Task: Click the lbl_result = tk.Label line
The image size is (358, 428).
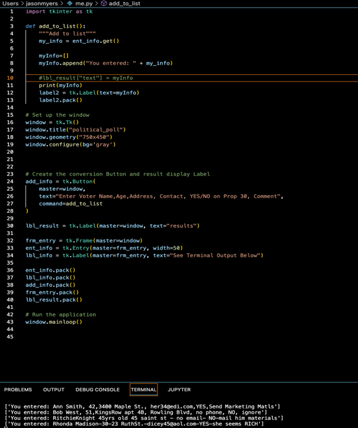Action: click(113, 225)
